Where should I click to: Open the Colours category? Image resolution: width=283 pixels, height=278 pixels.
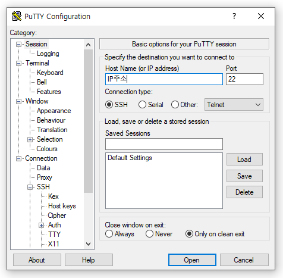click(47, 149)
